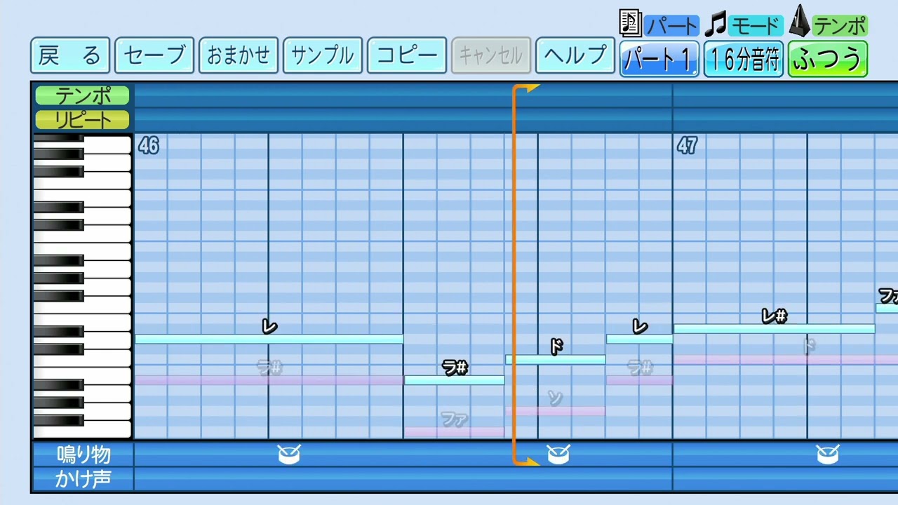Screen dimensions: 898x505
Task: Select the faded ファ ghost note
Action: [455, 431]
